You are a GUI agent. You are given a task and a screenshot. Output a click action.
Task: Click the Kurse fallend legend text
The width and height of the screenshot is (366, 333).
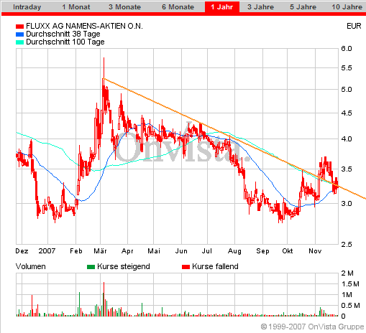coord(215,266)
